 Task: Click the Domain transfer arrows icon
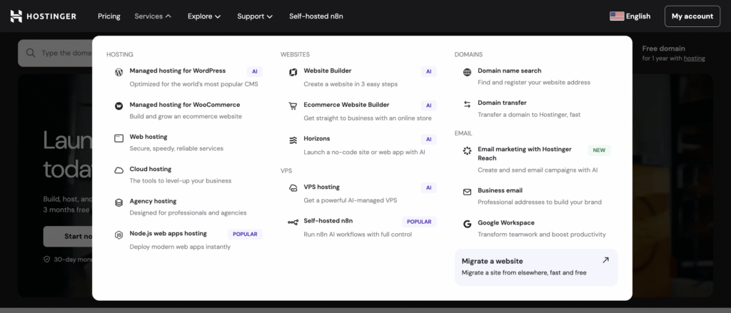[467, 104]
